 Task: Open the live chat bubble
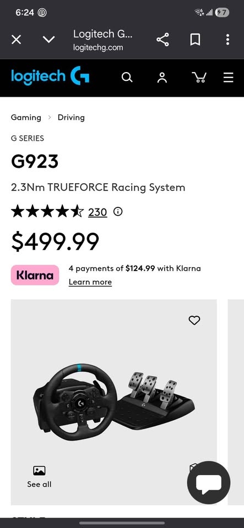[x=209, y=482]
